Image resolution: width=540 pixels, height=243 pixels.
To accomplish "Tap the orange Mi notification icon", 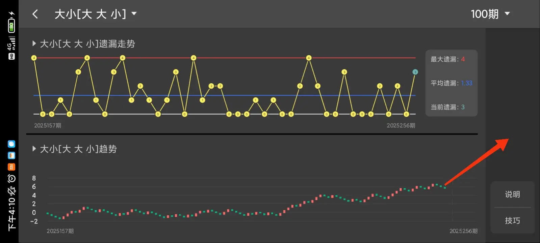I will (x=11, y=167).
